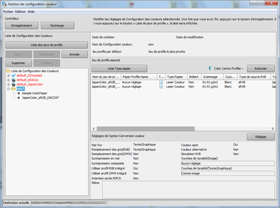
Task: Open the Fichier menu
Action: (x=8, y=11)
